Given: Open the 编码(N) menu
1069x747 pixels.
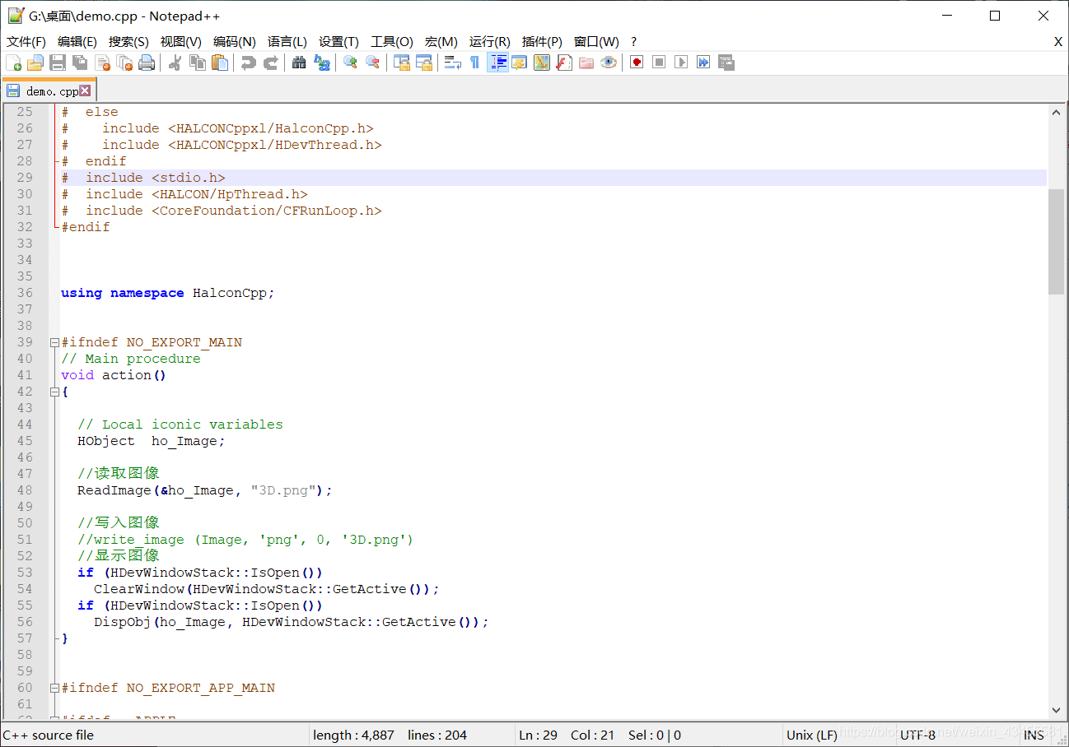Looking at the screenshot, I should (235, 42).
